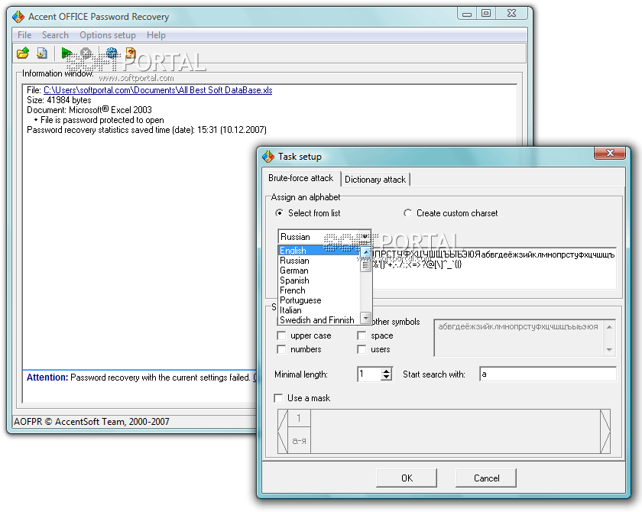
Task: Select Swedish and Finnish in the list
Action: [x=319, y=319]
